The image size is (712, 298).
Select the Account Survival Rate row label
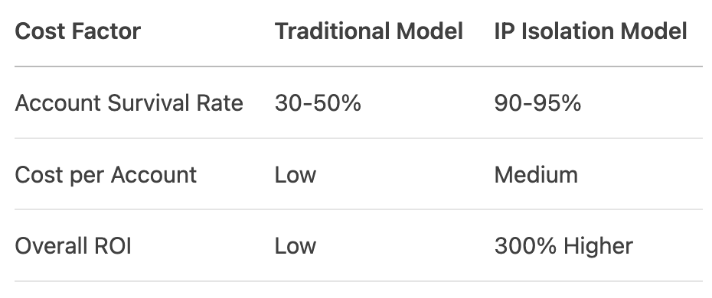129,103
